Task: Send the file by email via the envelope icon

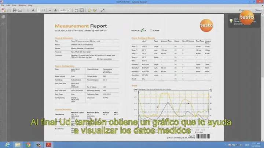Action: [19, 10]
